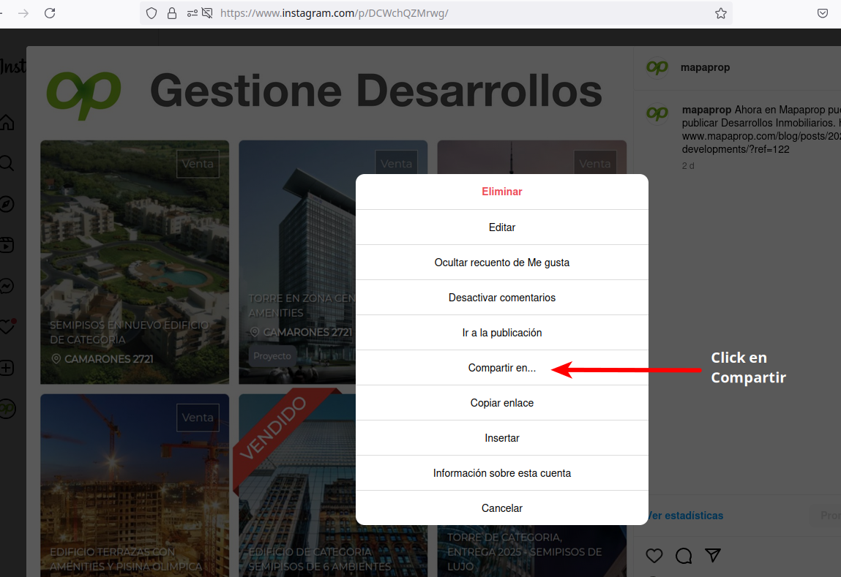Screen dimensions: 841x577
Task: Open the Explore compass icon in the sidebar
Action: click(x=7, y=204)
